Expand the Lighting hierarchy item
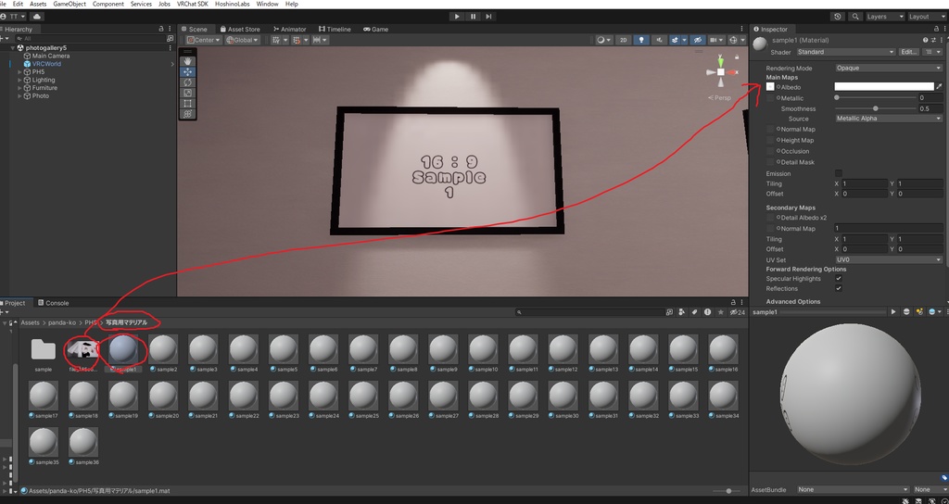Screen dimensions: 949x504 pyautogui.click(x=20, y=80)
